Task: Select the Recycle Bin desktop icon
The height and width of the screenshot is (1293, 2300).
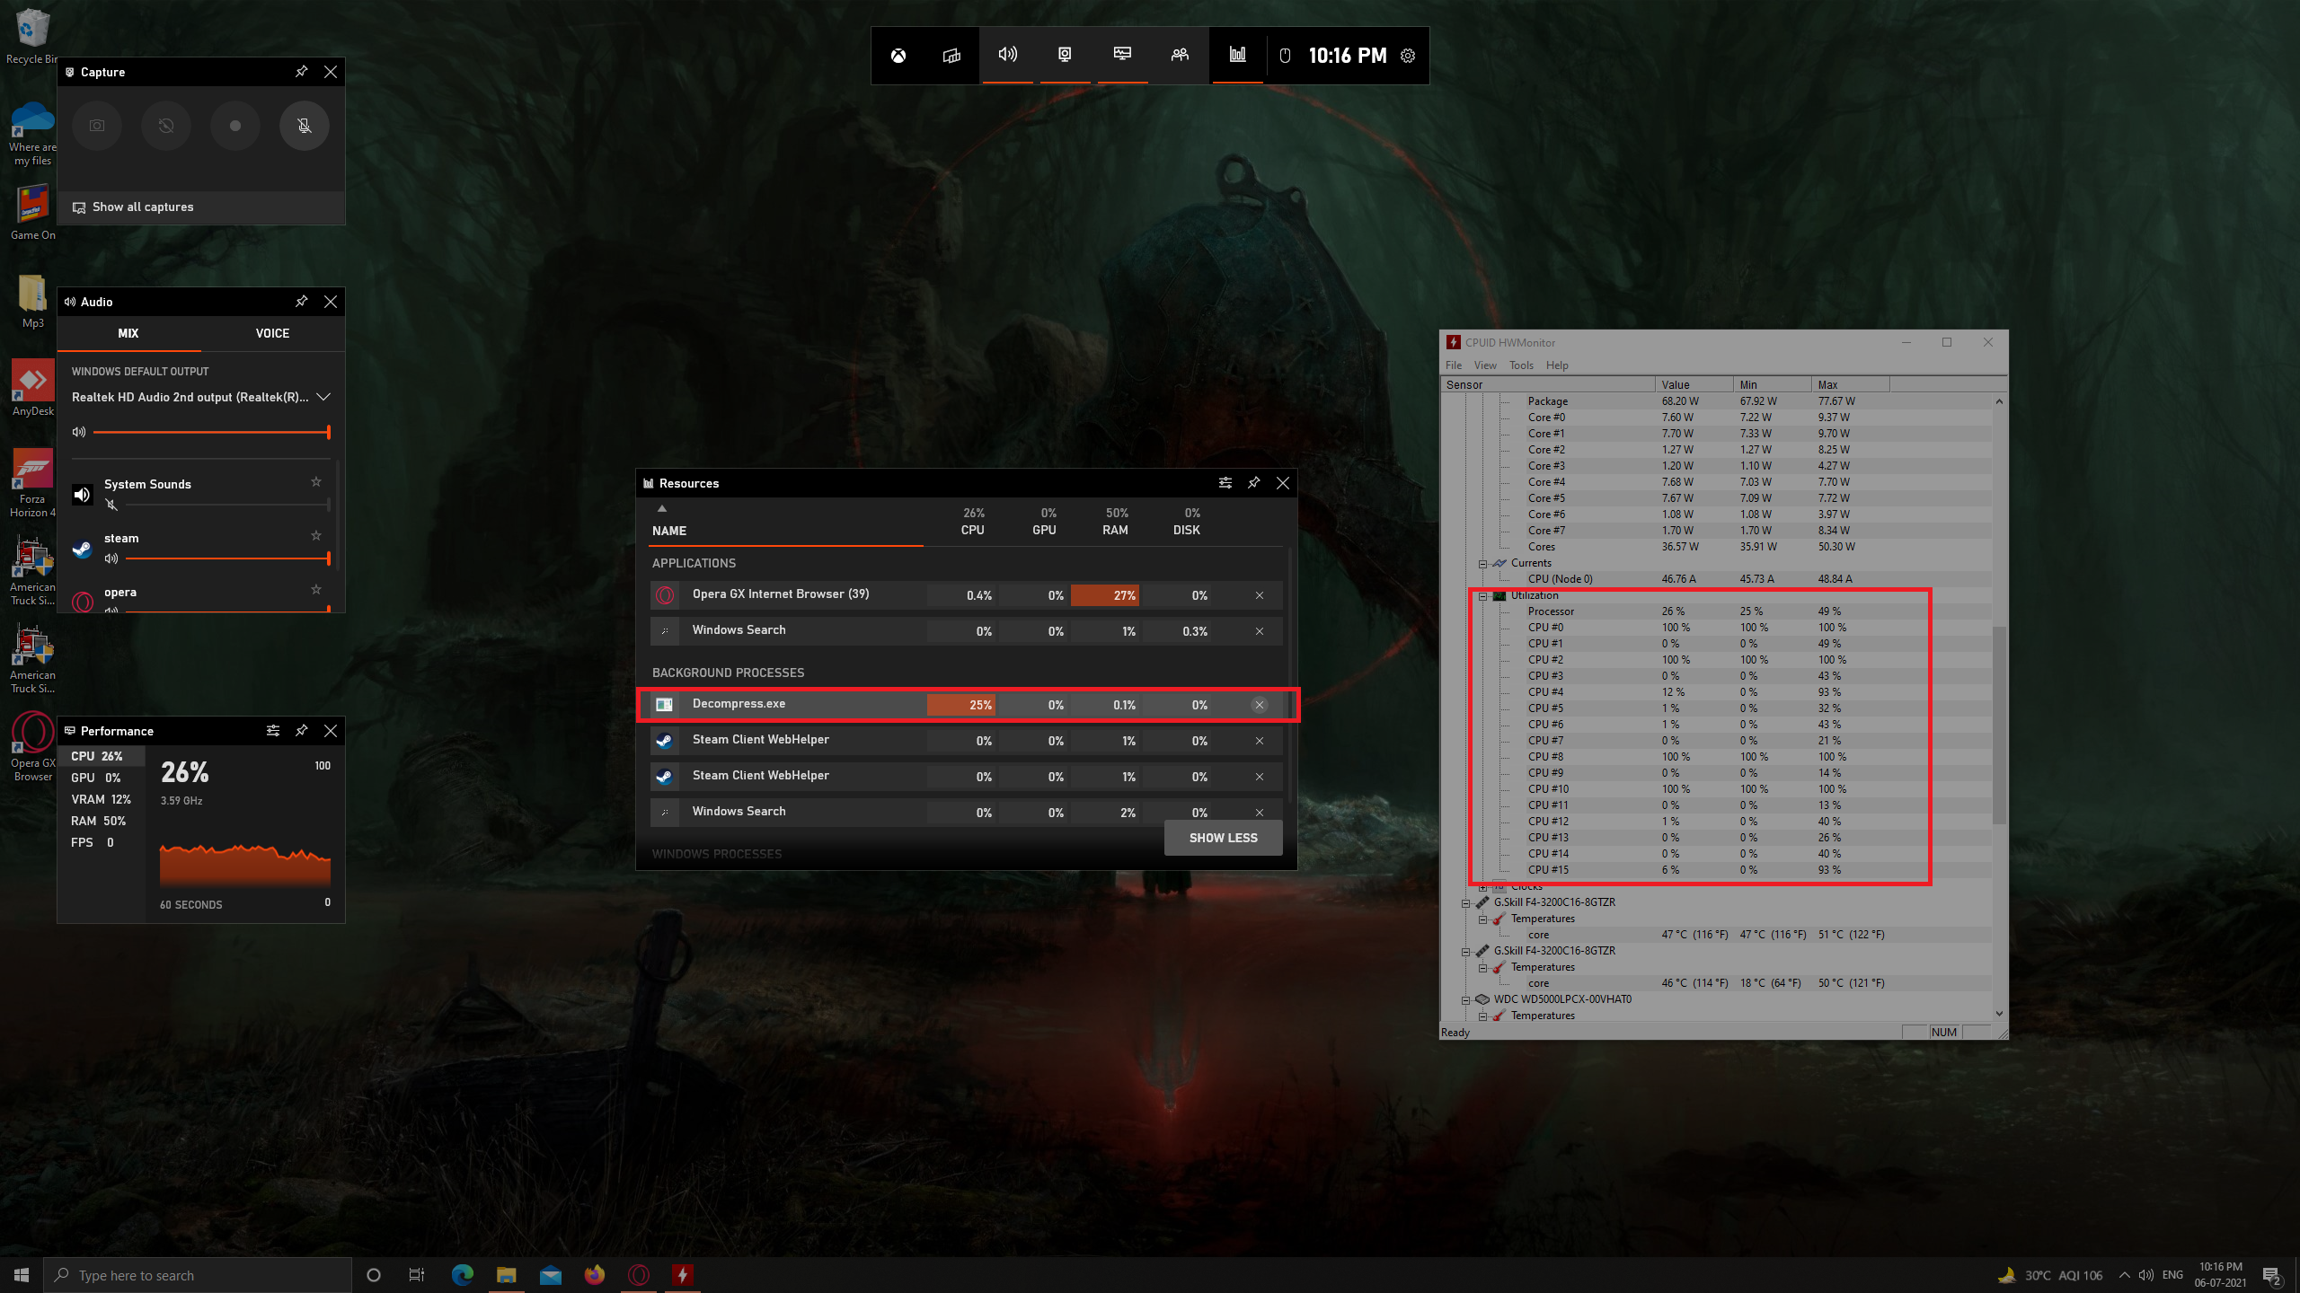Action: (x=31, y=36)
